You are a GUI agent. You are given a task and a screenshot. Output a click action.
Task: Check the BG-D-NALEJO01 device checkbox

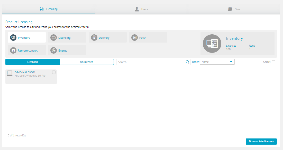pyautogui.click(x=54, y=72)
